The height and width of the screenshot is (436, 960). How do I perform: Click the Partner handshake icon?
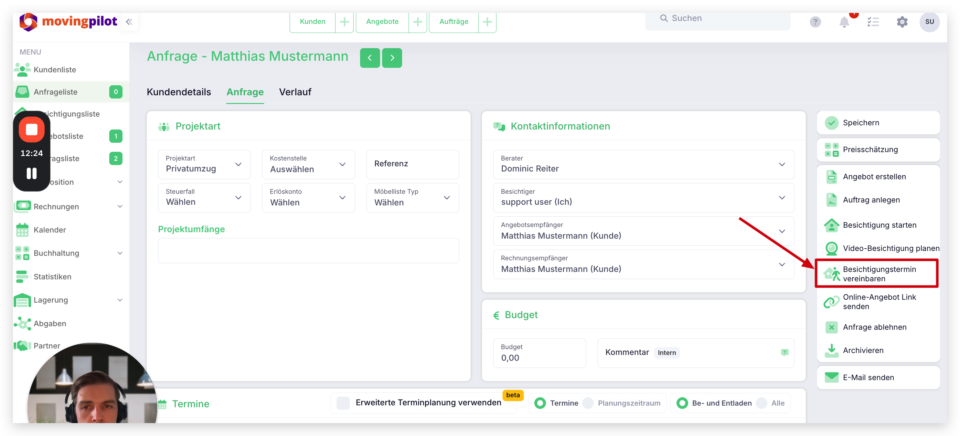(22, 346)
